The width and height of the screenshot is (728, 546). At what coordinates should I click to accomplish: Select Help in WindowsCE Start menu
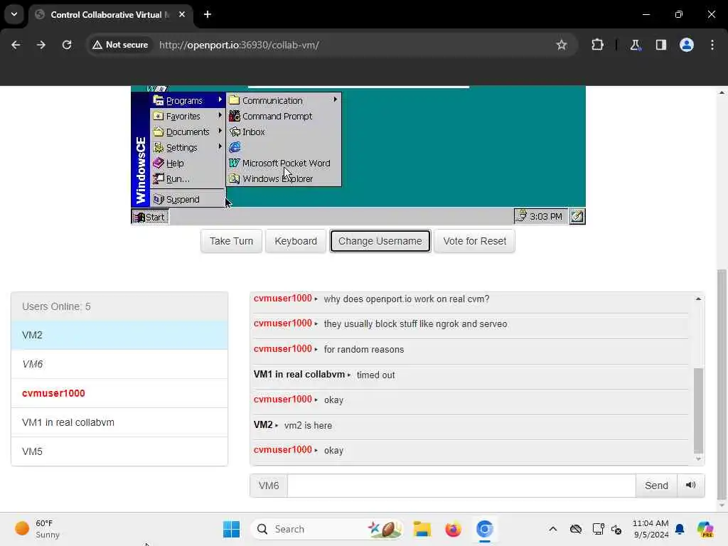pos(188,164)
